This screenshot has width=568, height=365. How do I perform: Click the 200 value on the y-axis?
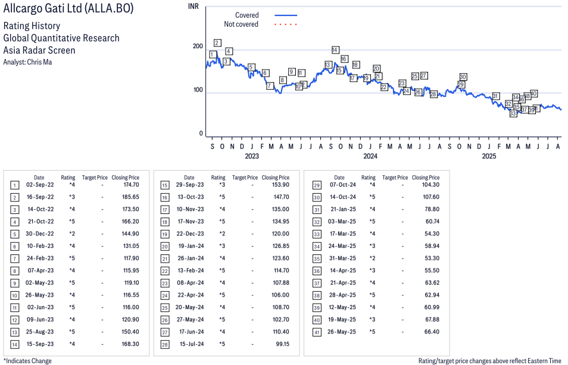click(198, 46)
